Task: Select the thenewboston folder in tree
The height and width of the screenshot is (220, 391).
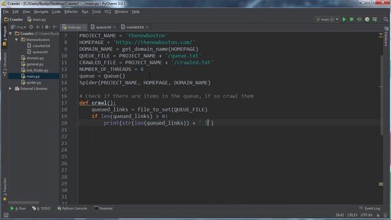Action: (35, 40)
